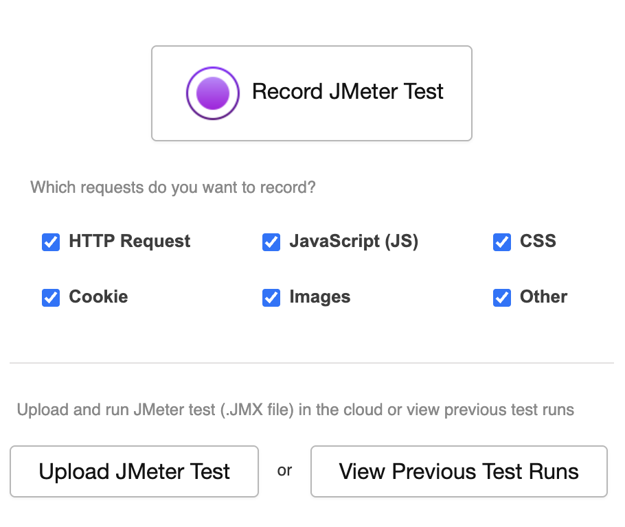
Task: Disable the Other requests checkbox
Action: (x=502, y=298)
